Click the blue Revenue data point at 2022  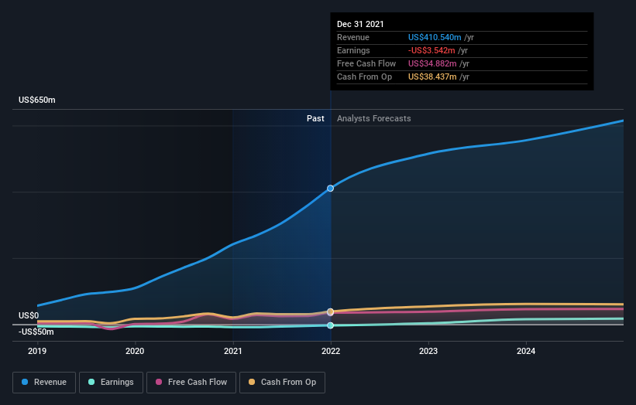tap(331, 188)
